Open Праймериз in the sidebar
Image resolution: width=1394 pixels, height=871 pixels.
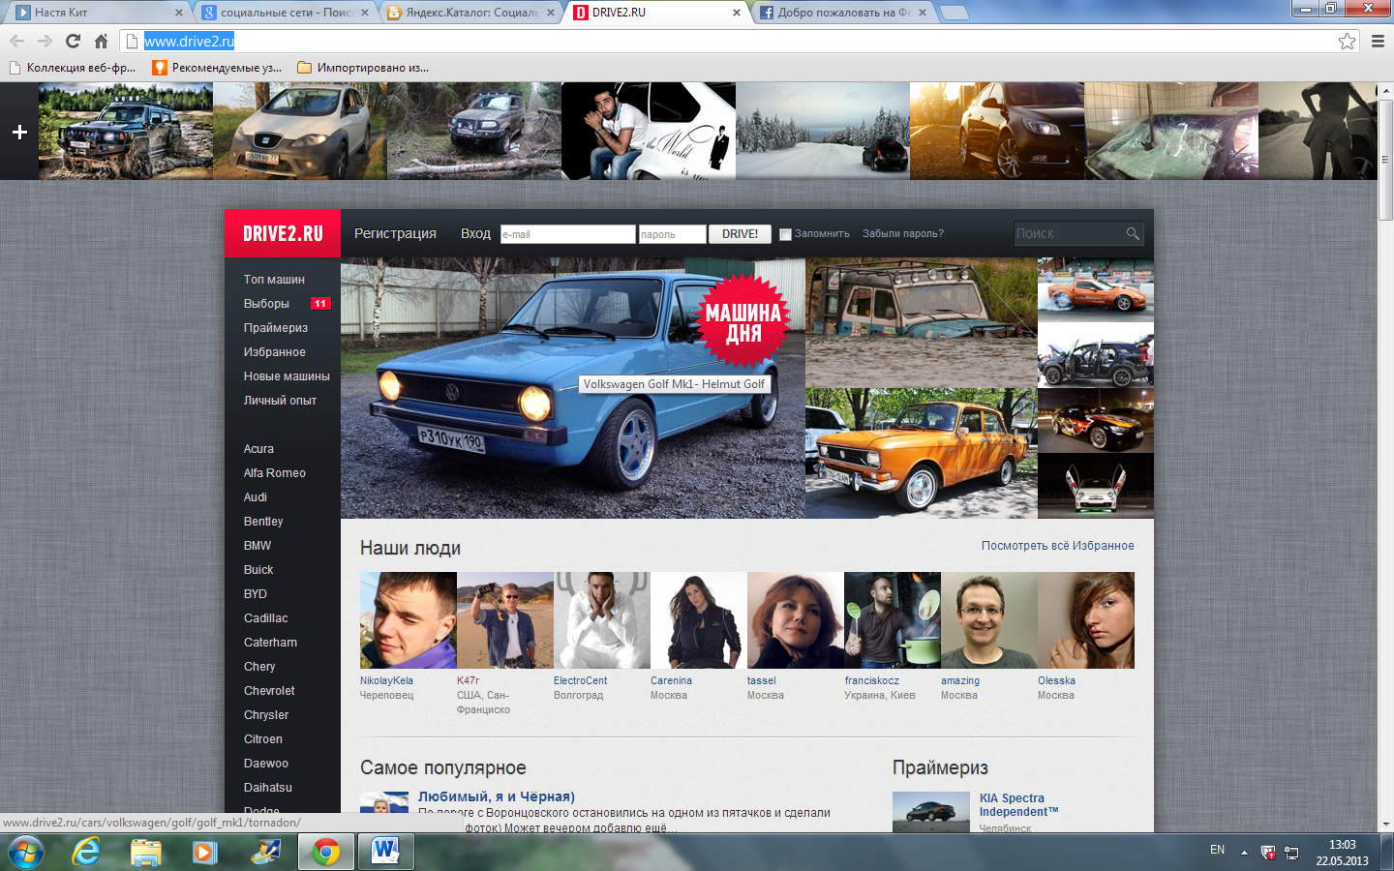pos(276,328)
